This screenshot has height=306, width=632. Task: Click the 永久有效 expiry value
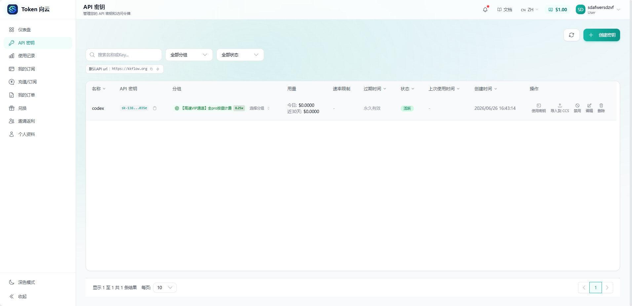pos(372,108)
